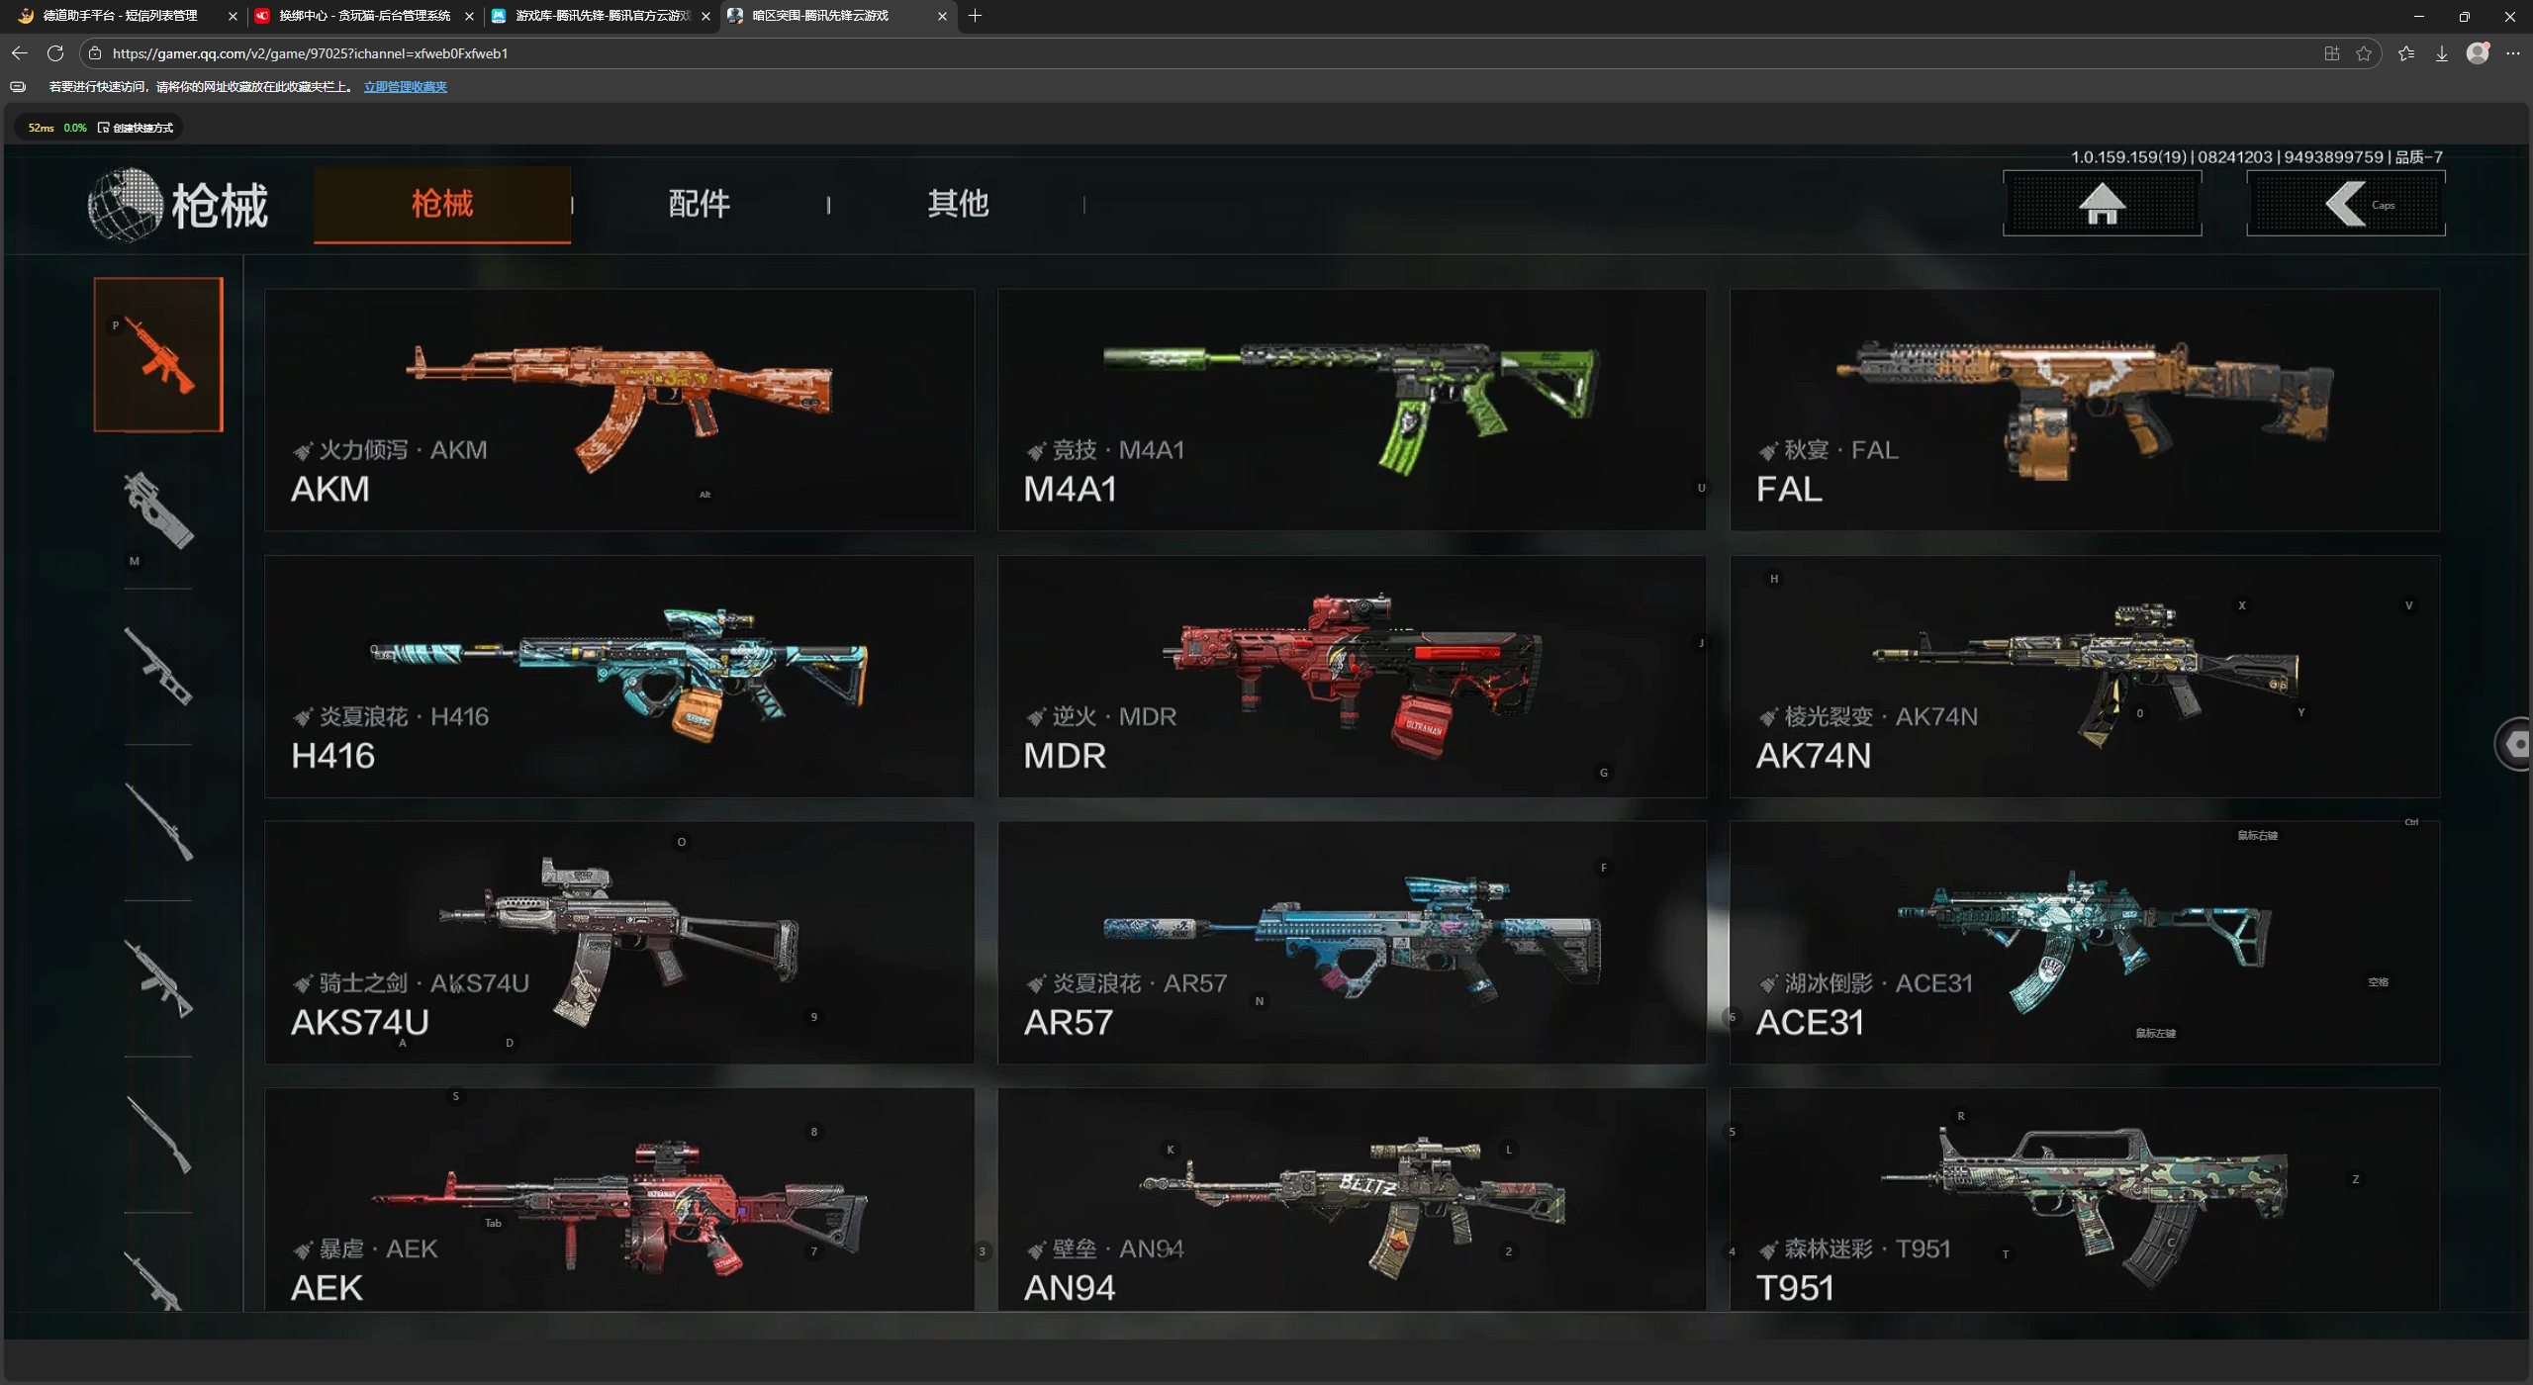Add page to favorites star icon
The width and height of the screenshot is (2533, 1385).
point(2364,53)
